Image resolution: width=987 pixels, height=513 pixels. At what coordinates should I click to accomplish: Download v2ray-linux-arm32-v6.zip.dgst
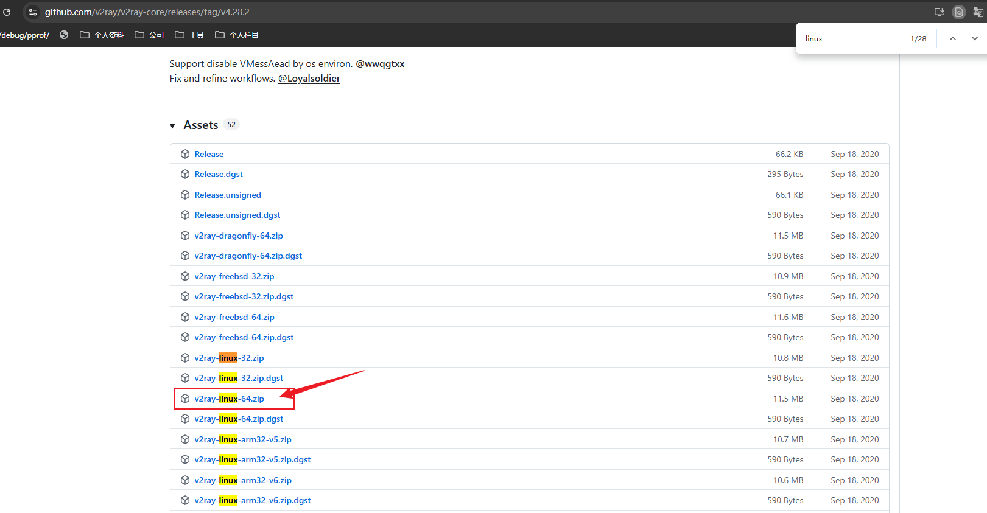(253, 500)
